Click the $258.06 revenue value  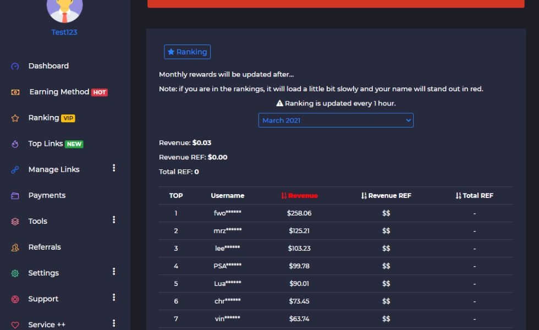pos(299,213)
